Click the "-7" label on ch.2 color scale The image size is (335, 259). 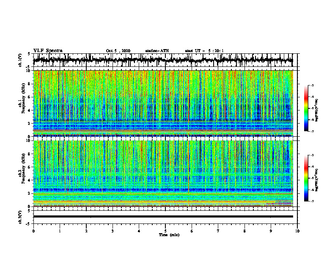pyautogui.click(x=312, y=201)
